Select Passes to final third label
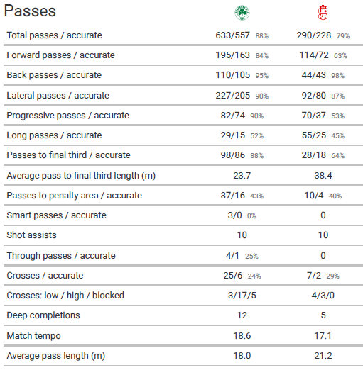363x370 pixels. pos(68,155)
